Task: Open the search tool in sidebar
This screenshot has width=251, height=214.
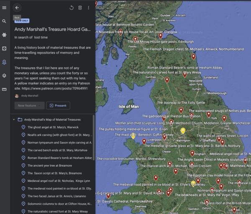Action: click(x=4, y=21)
